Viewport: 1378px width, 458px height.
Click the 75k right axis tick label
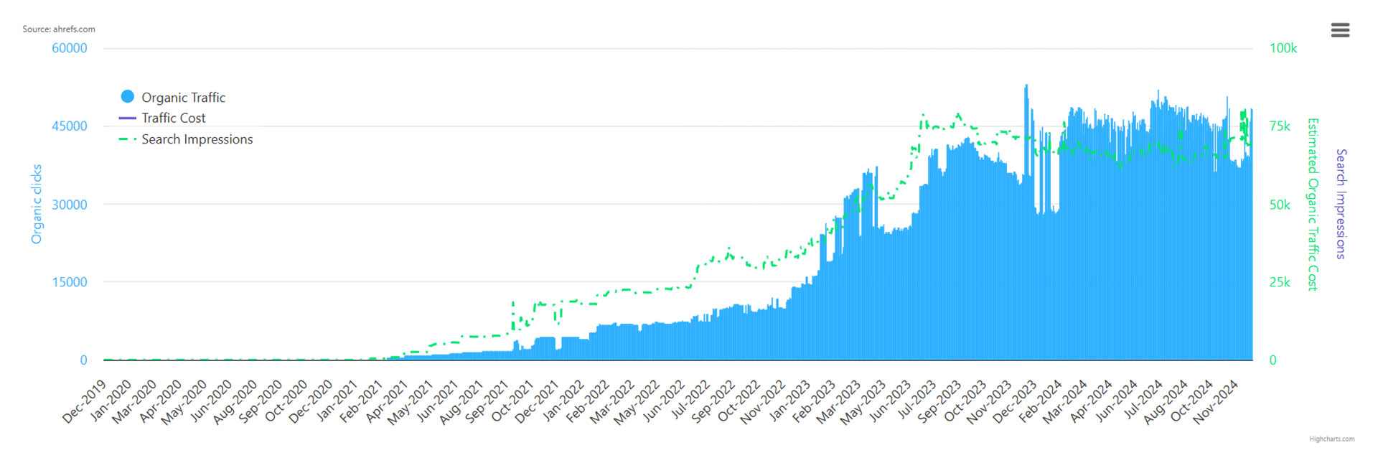point(1280,126)
